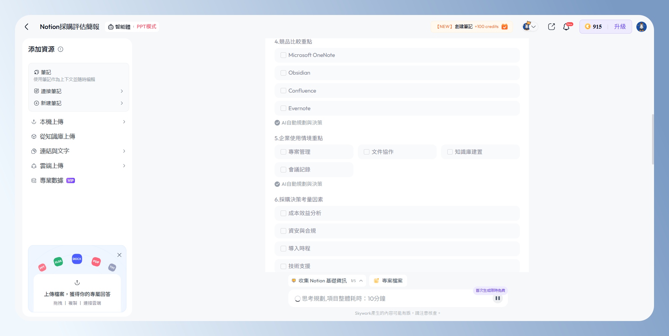Toggle AI自動規劃與決策 under section 5
The height and width of the screenshot is (336, 669).
tap(277, 184)
